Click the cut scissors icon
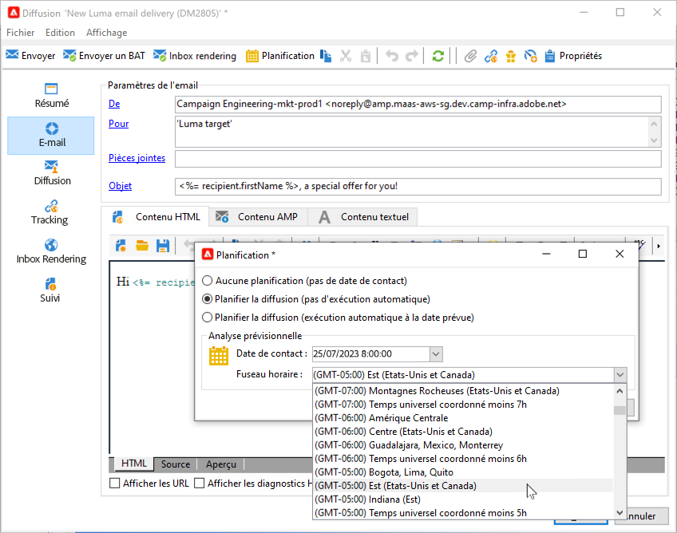This screenshot has height=533, width=677. pyautogui.click(x=346, y=56)
